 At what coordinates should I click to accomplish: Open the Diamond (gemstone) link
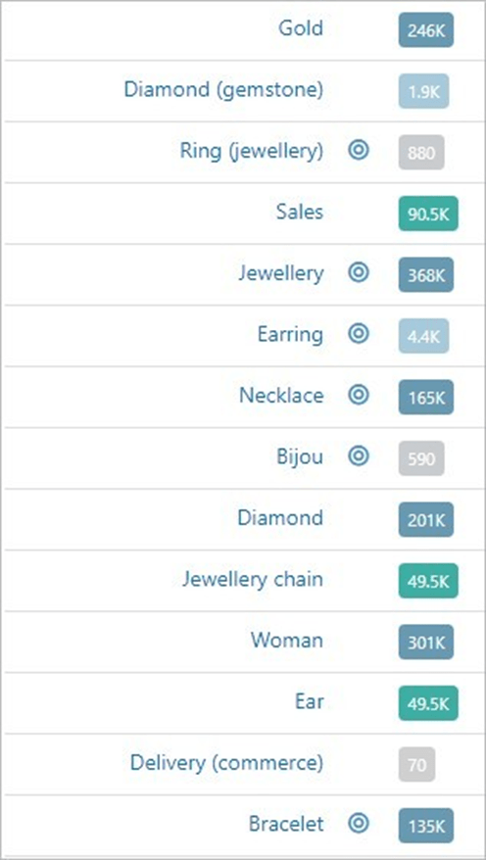(x=223, y=89)
